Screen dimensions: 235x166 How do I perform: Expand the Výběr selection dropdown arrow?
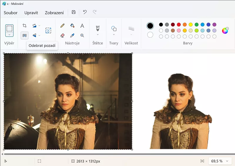[9, 35]
